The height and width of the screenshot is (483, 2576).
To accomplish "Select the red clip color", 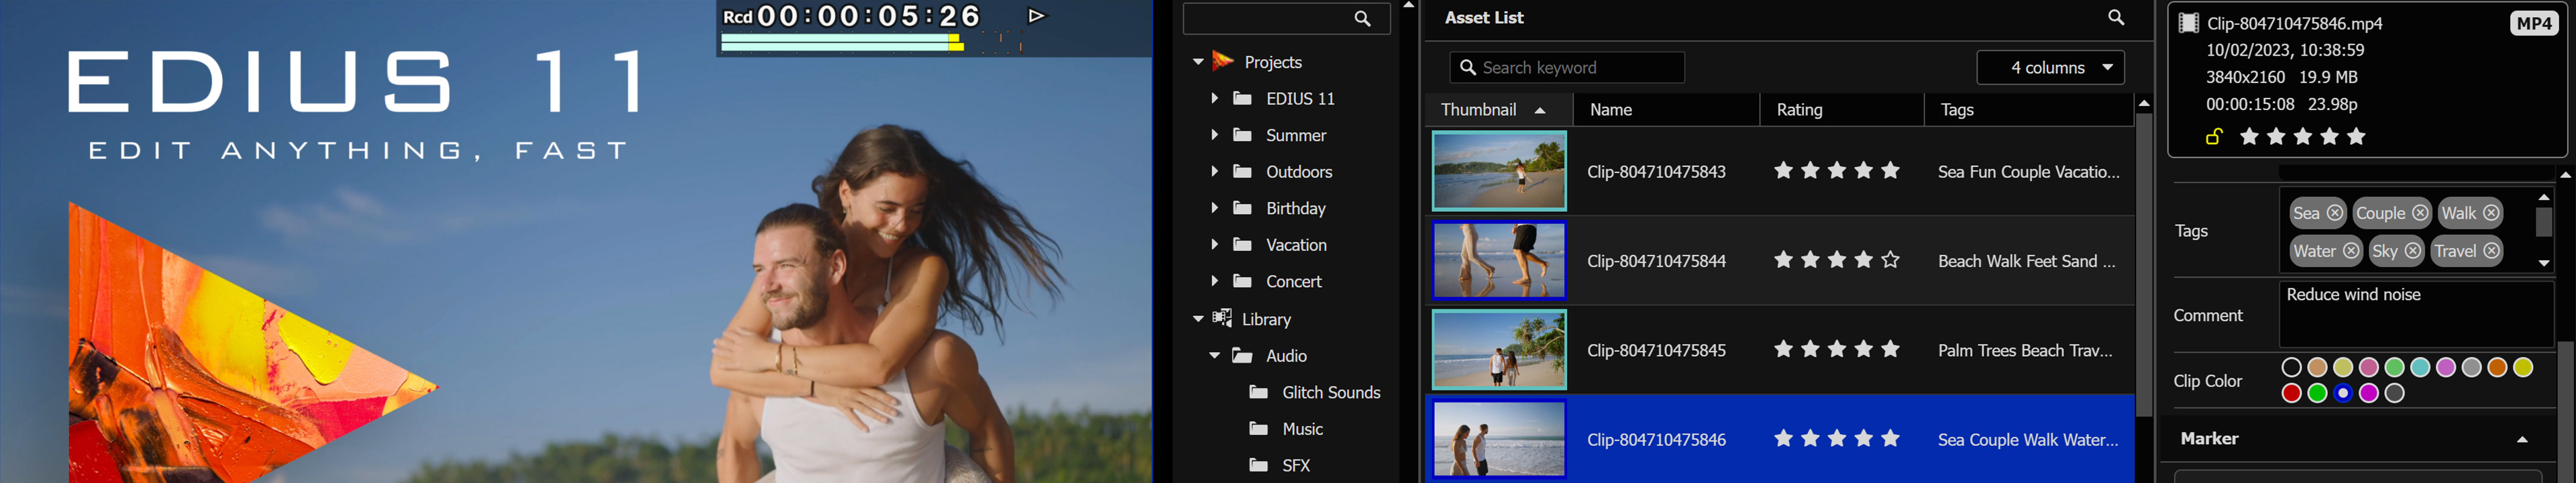I will (2291, 394).
